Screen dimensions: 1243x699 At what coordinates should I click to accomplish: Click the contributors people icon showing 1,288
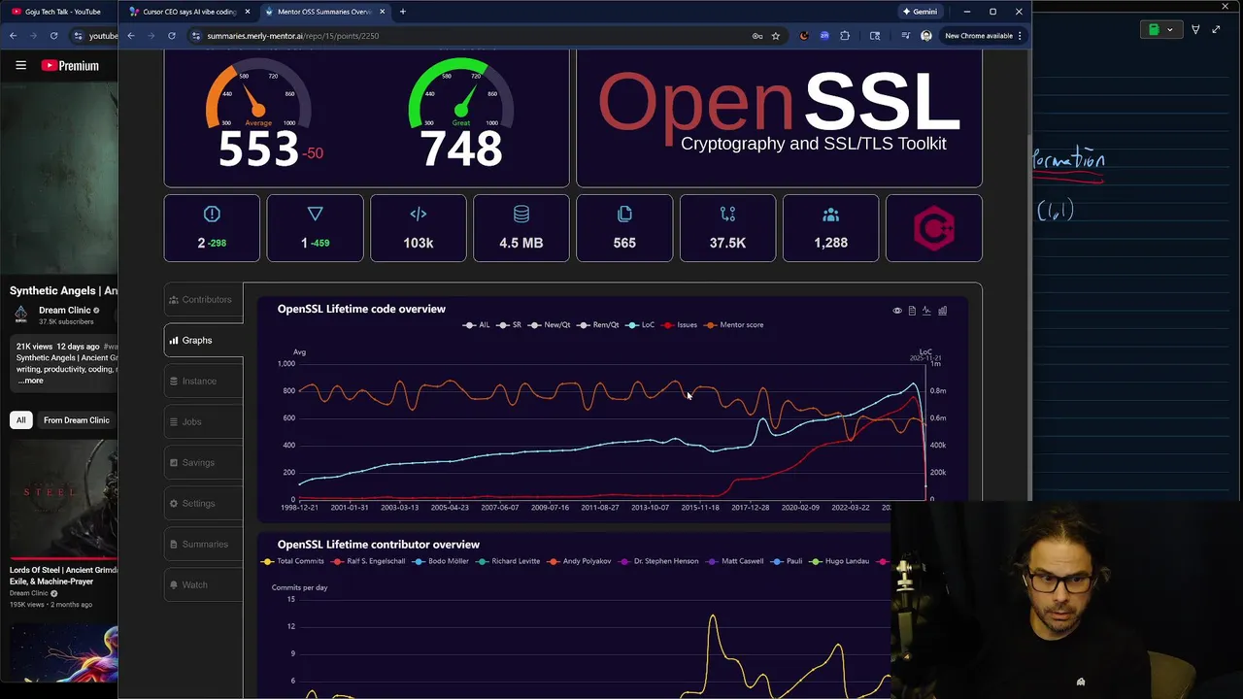[x=830, y=214]
